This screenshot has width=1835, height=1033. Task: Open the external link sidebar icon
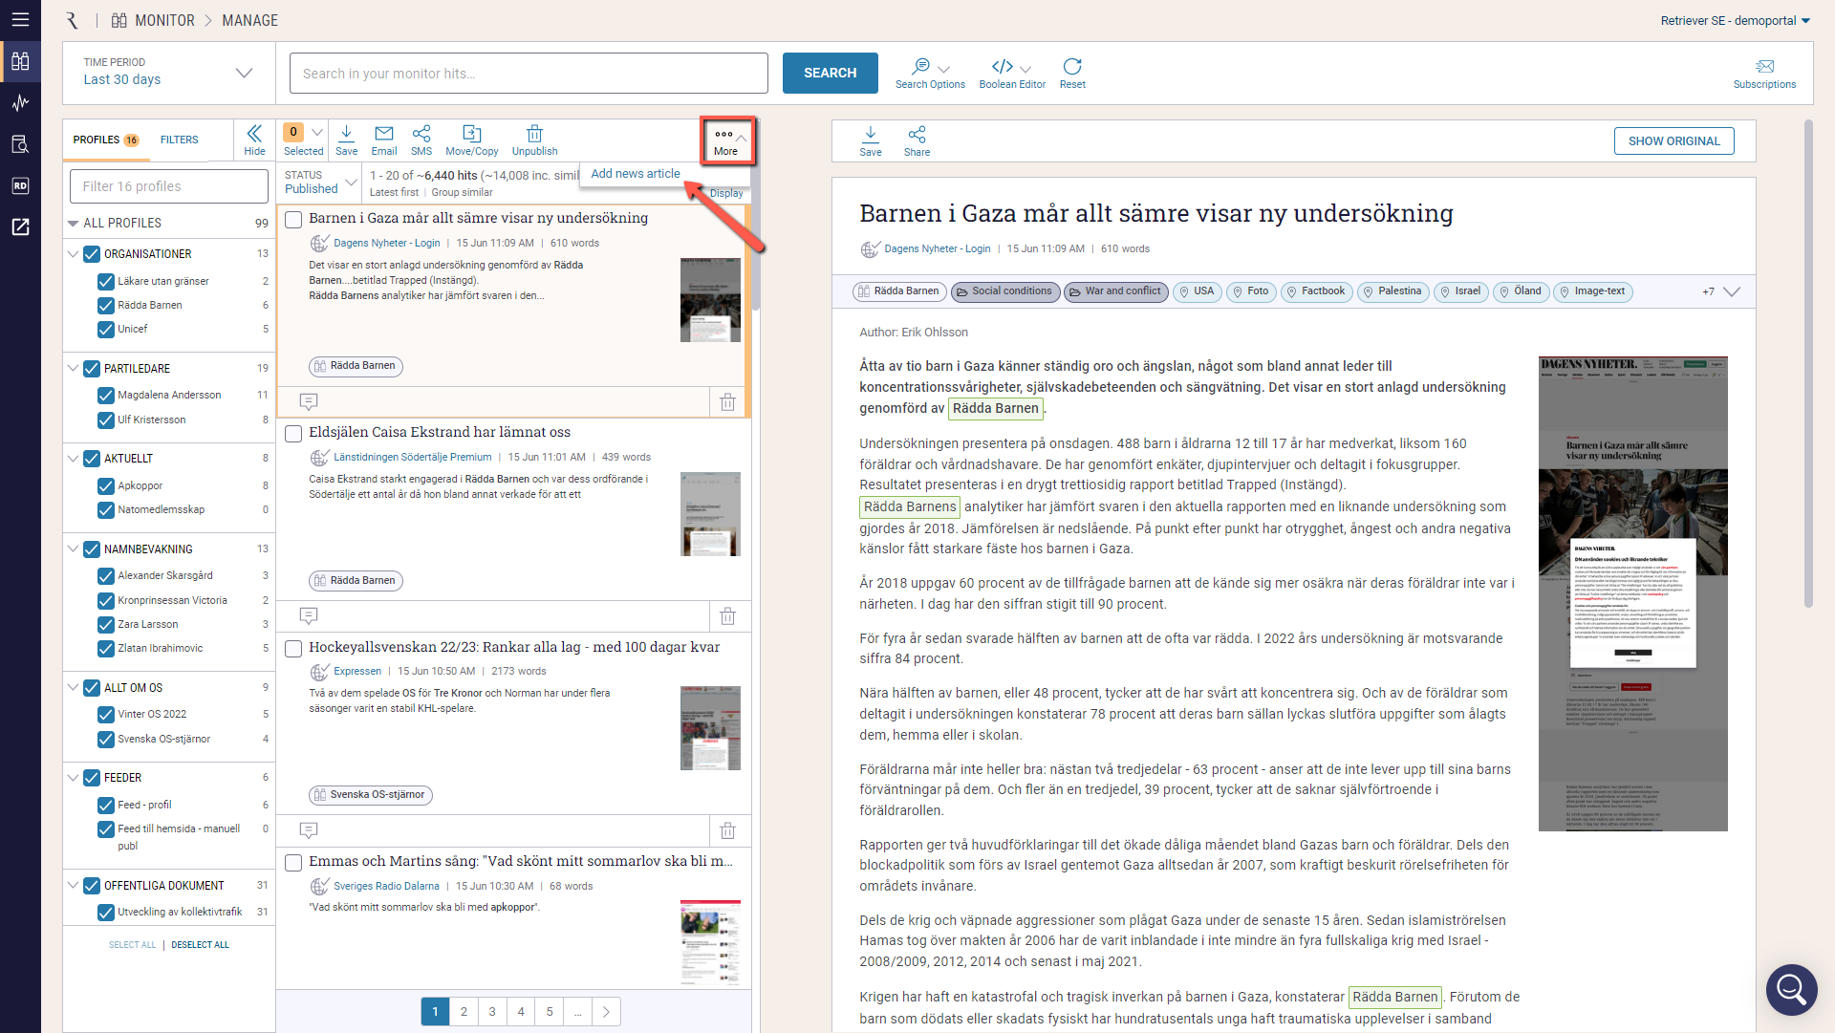[x=20, y=226]
